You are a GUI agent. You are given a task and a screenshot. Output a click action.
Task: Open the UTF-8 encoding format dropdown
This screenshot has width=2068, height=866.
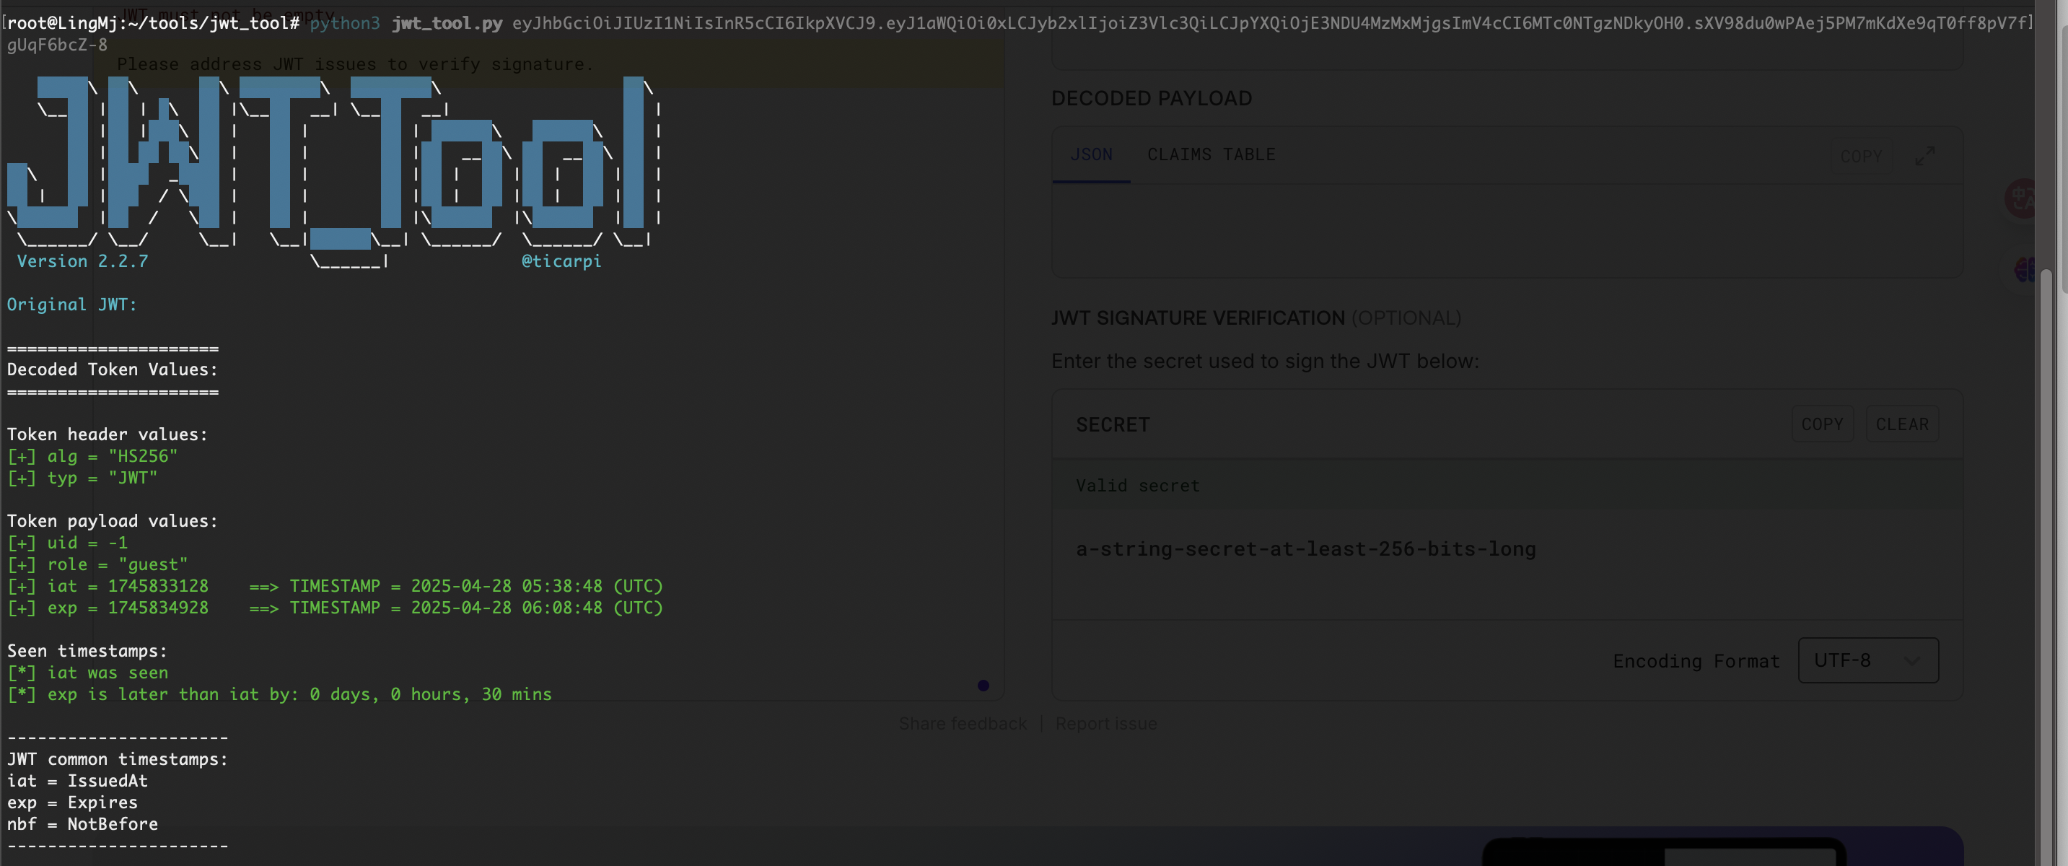pos(1868,660)
